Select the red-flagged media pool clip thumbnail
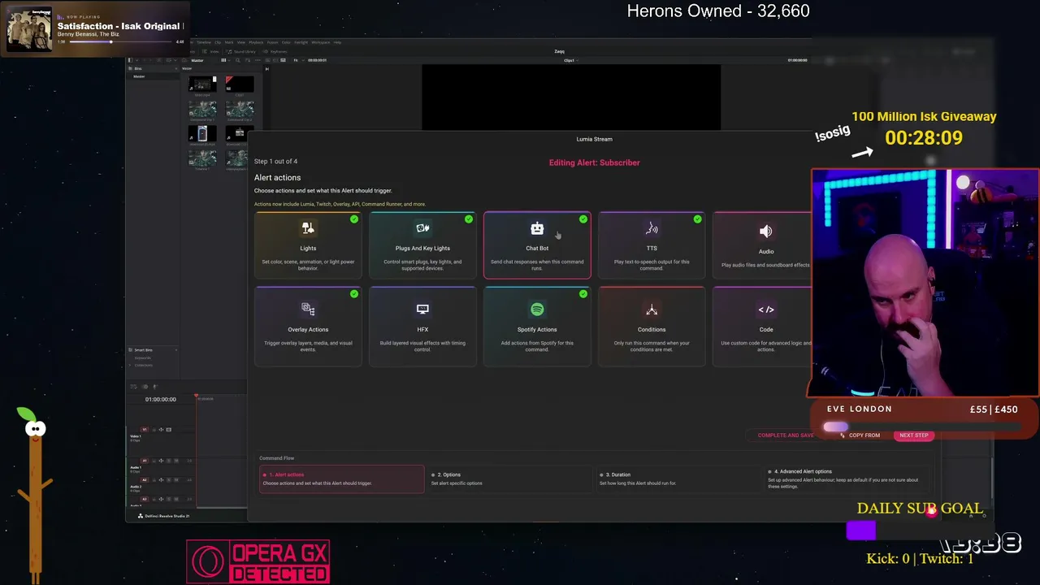This screenshot has width=1040, height=585. tap(240, 84)
